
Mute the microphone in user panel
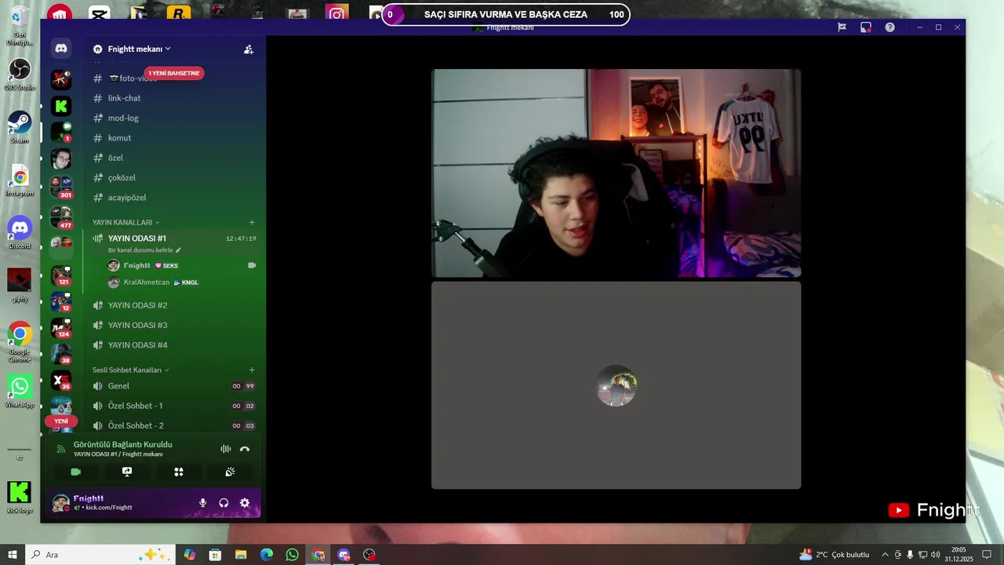click(202, 503)
